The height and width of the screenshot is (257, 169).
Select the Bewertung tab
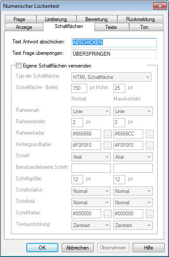tap(97, 19)
